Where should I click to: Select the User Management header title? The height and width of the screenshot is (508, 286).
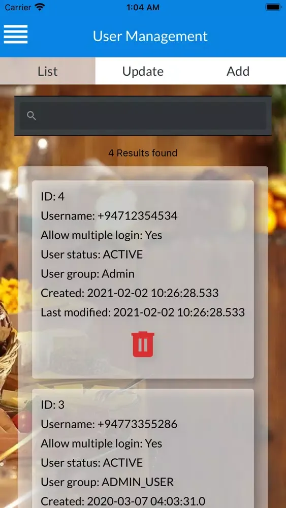[150, 36]
